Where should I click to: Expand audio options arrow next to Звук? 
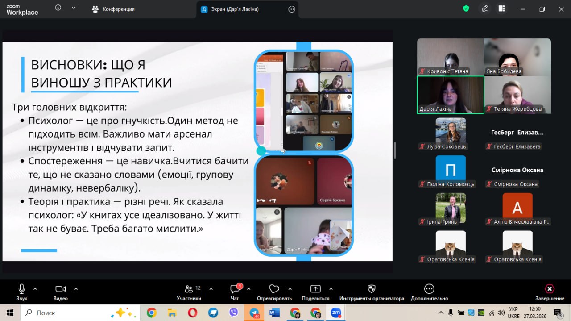tap(35, 289)
